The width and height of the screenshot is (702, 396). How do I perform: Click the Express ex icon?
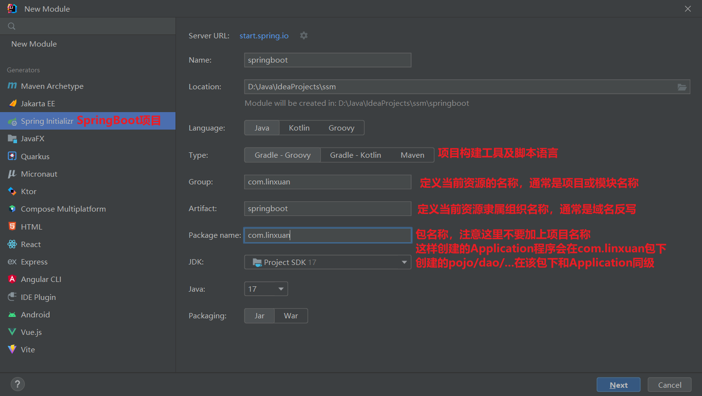point(12,262)
